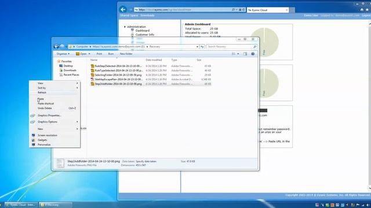The height and width of the screenshot is (208, 371).
Task: Open the view options dropdown arrow
Action: pos(238,54)
